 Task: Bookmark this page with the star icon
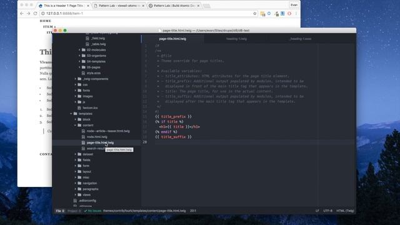tap(254, 14)
